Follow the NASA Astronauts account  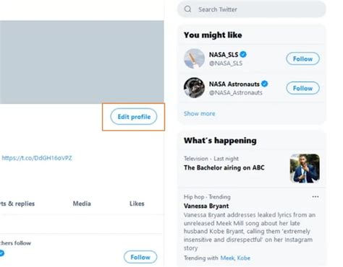302,88
